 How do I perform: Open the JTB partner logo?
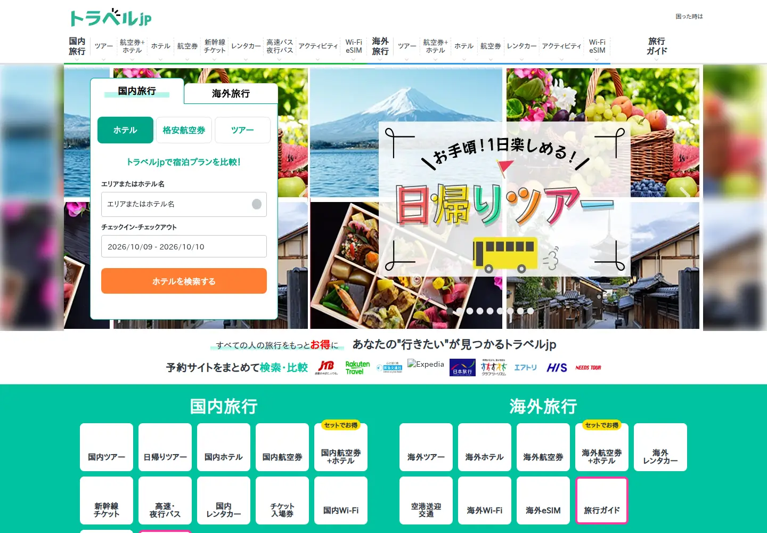click(326, 368)
